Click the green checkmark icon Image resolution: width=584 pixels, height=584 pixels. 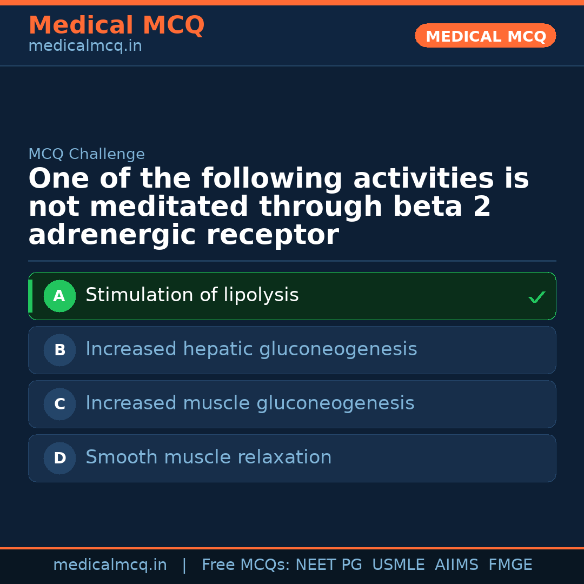coord(536,297)
